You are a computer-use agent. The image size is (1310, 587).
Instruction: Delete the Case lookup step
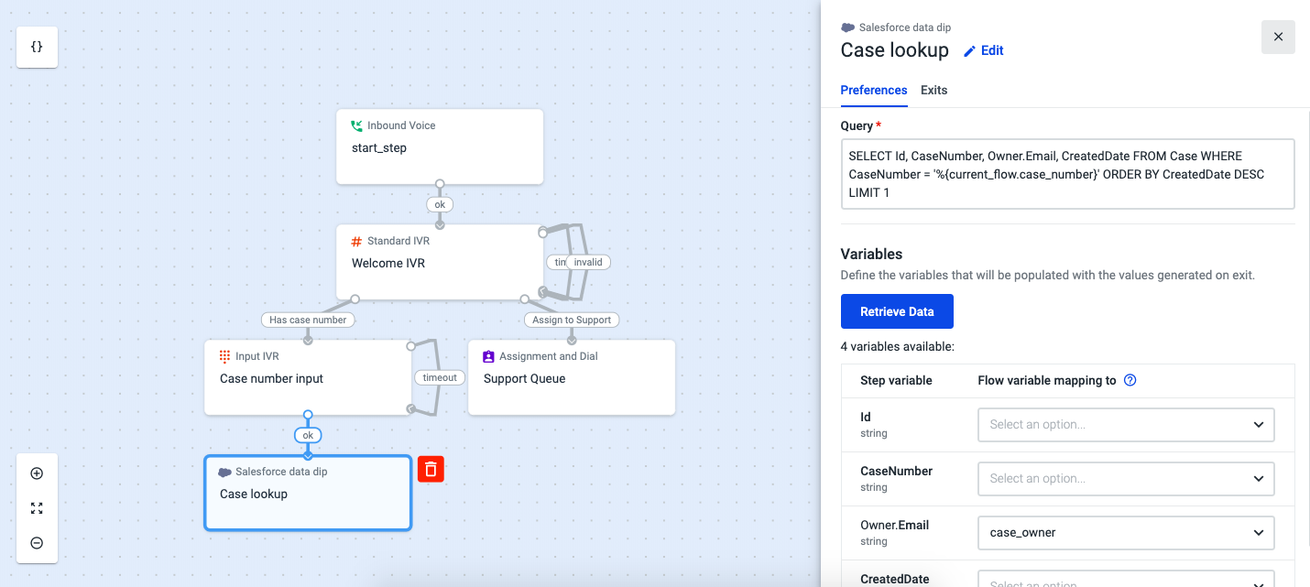(431, 470)
